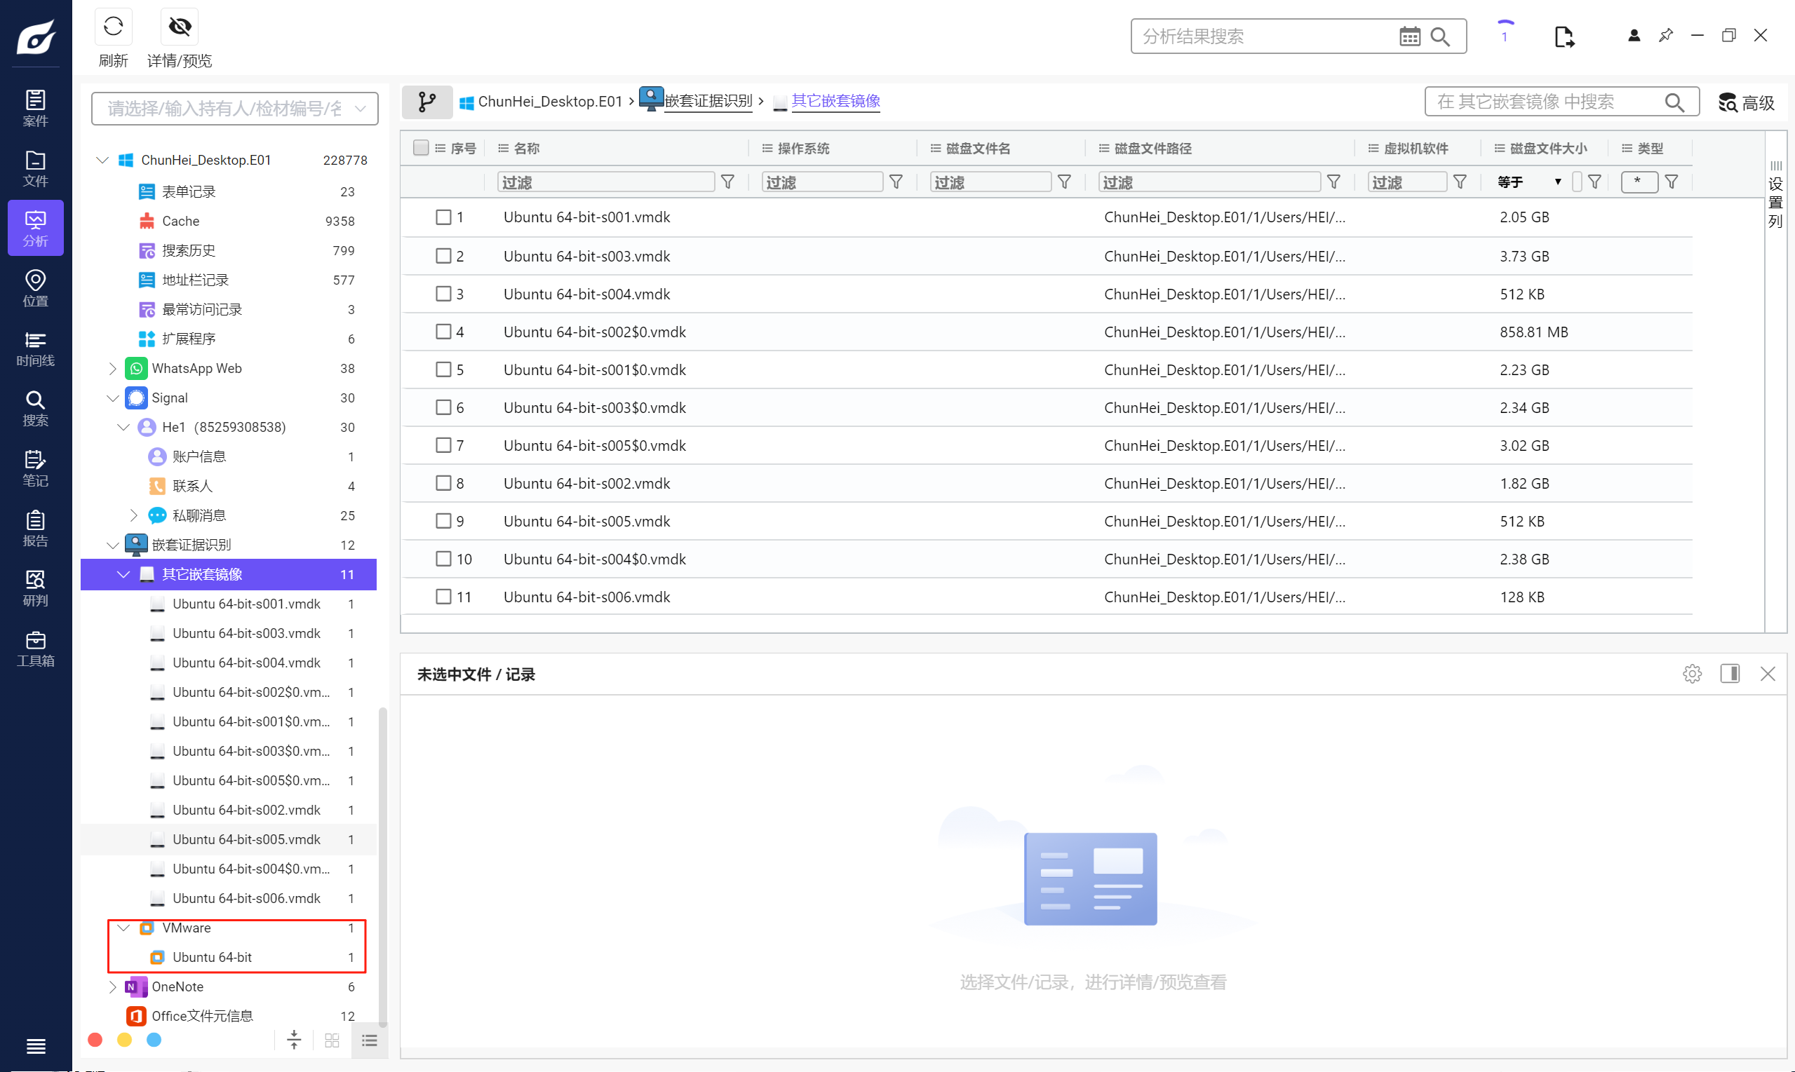
Task: Toggle the Details/Preview (详情/预览) eye icon
Action: click(179, 27)
